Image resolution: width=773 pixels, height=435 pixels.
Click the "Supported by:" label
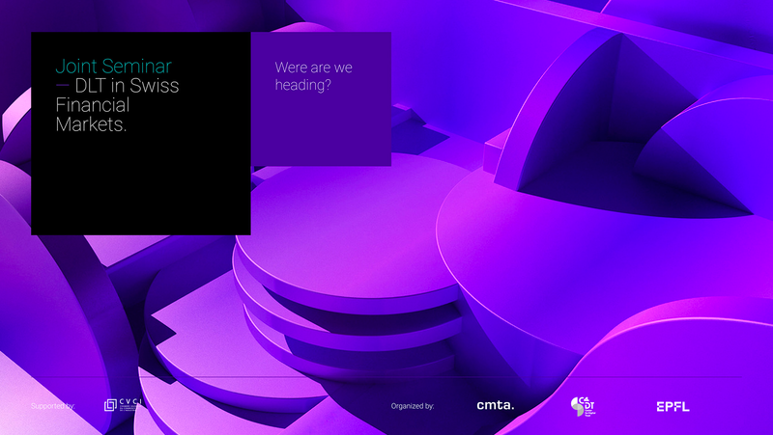click(52, 406)
